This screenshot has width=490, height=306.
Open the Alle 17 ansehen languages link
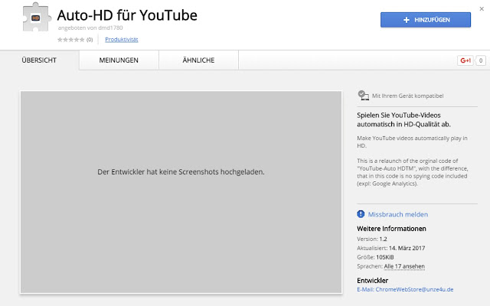404,266
